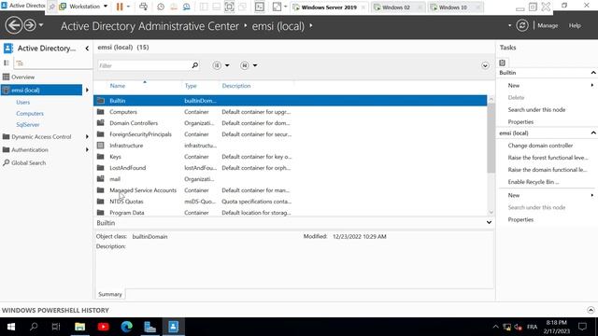Click Enable Recycle Bin
Screen dimensions: 598x336
[534, 182]
